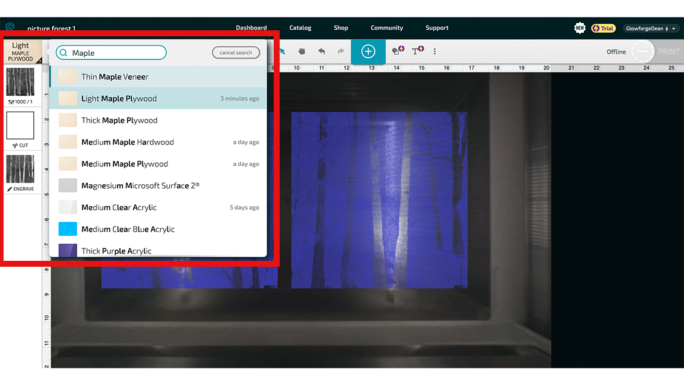Open the three-dot more options menu

[x=435, y=52]
